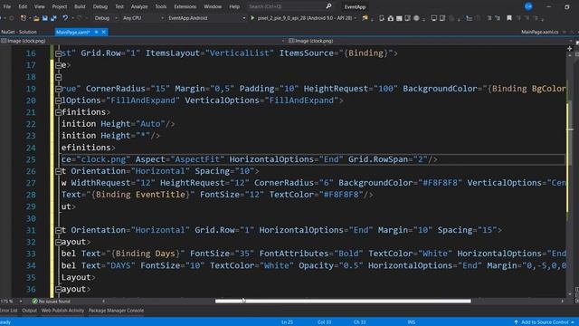Click the Ln 25 status bar indicator

[287, 322]
